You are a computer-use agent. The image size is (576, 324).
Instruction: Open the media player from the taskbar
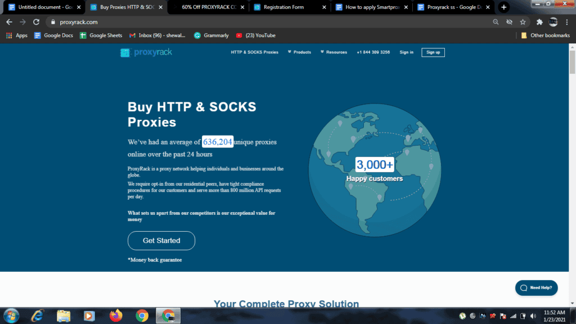(x=89, y=316)
